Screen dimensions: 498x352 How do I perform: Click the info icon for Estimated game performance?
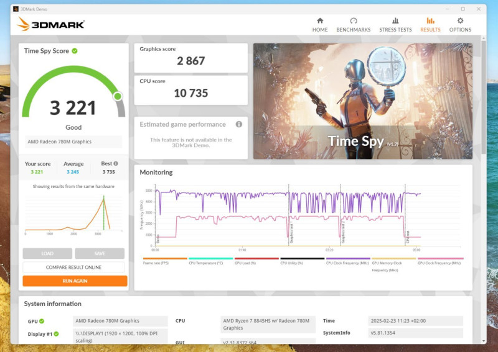click(239, 124)
